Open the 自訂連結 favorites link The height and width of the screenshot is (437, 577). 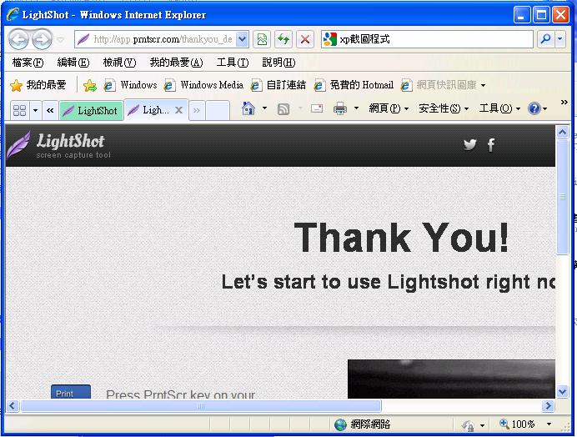pyautogui.click(x=278, y=85)
